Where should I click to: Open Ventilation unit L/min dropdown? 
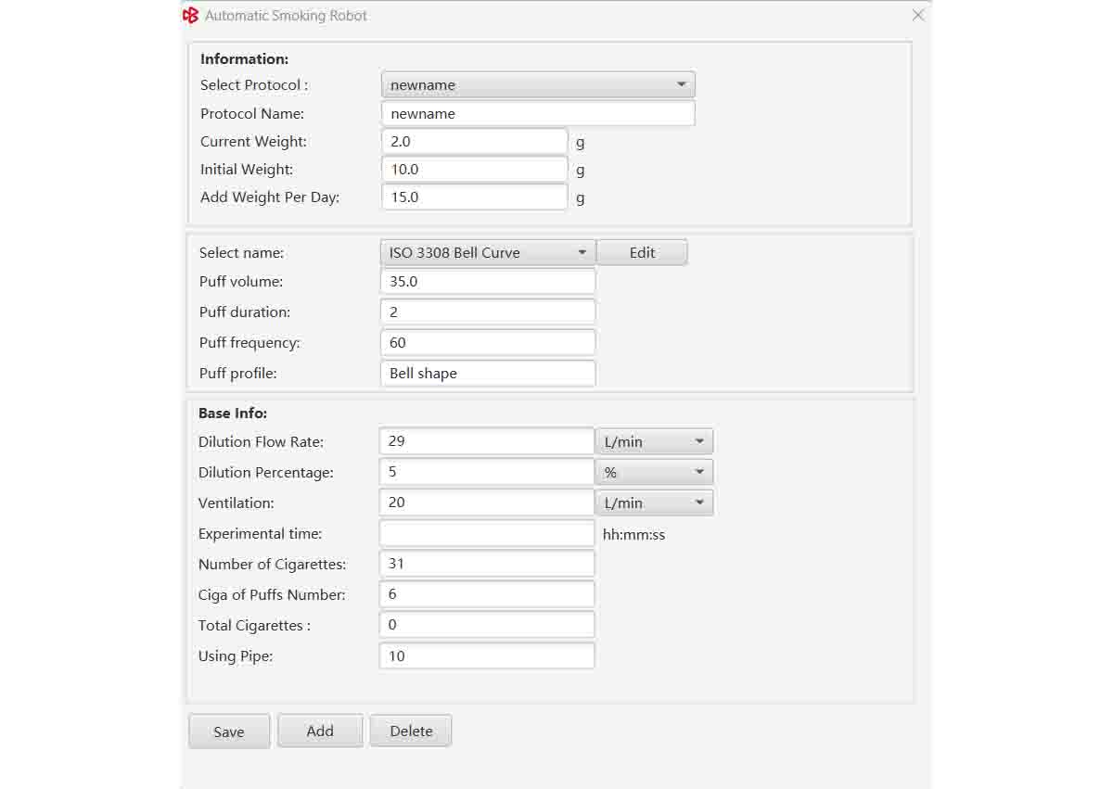(x=654, y=503)
